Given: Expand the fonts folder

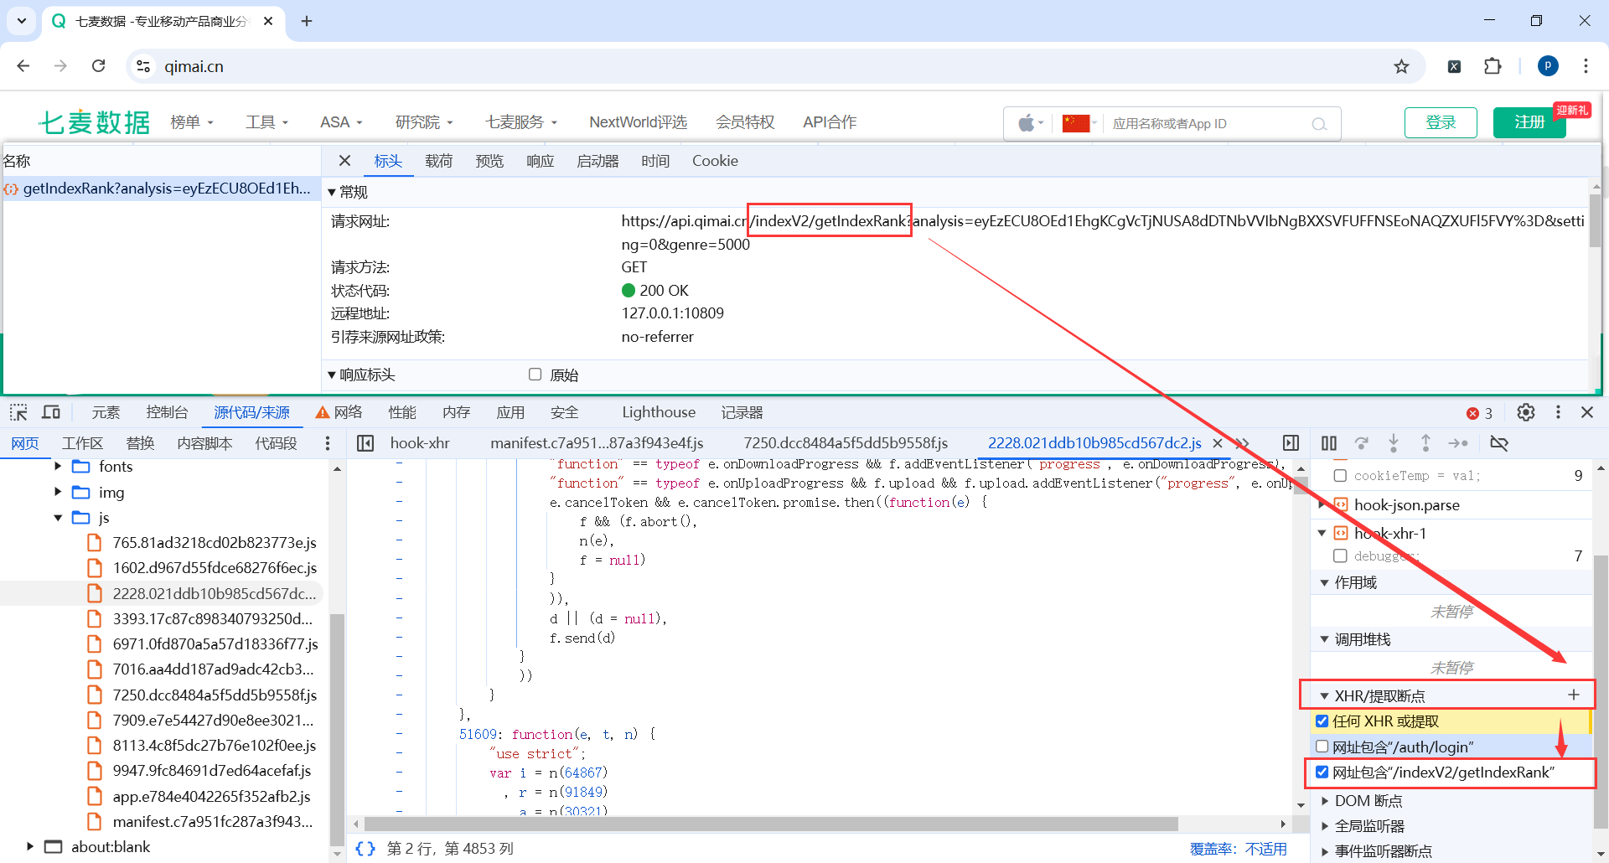Looking at the screenshot, I should [58, 466].
